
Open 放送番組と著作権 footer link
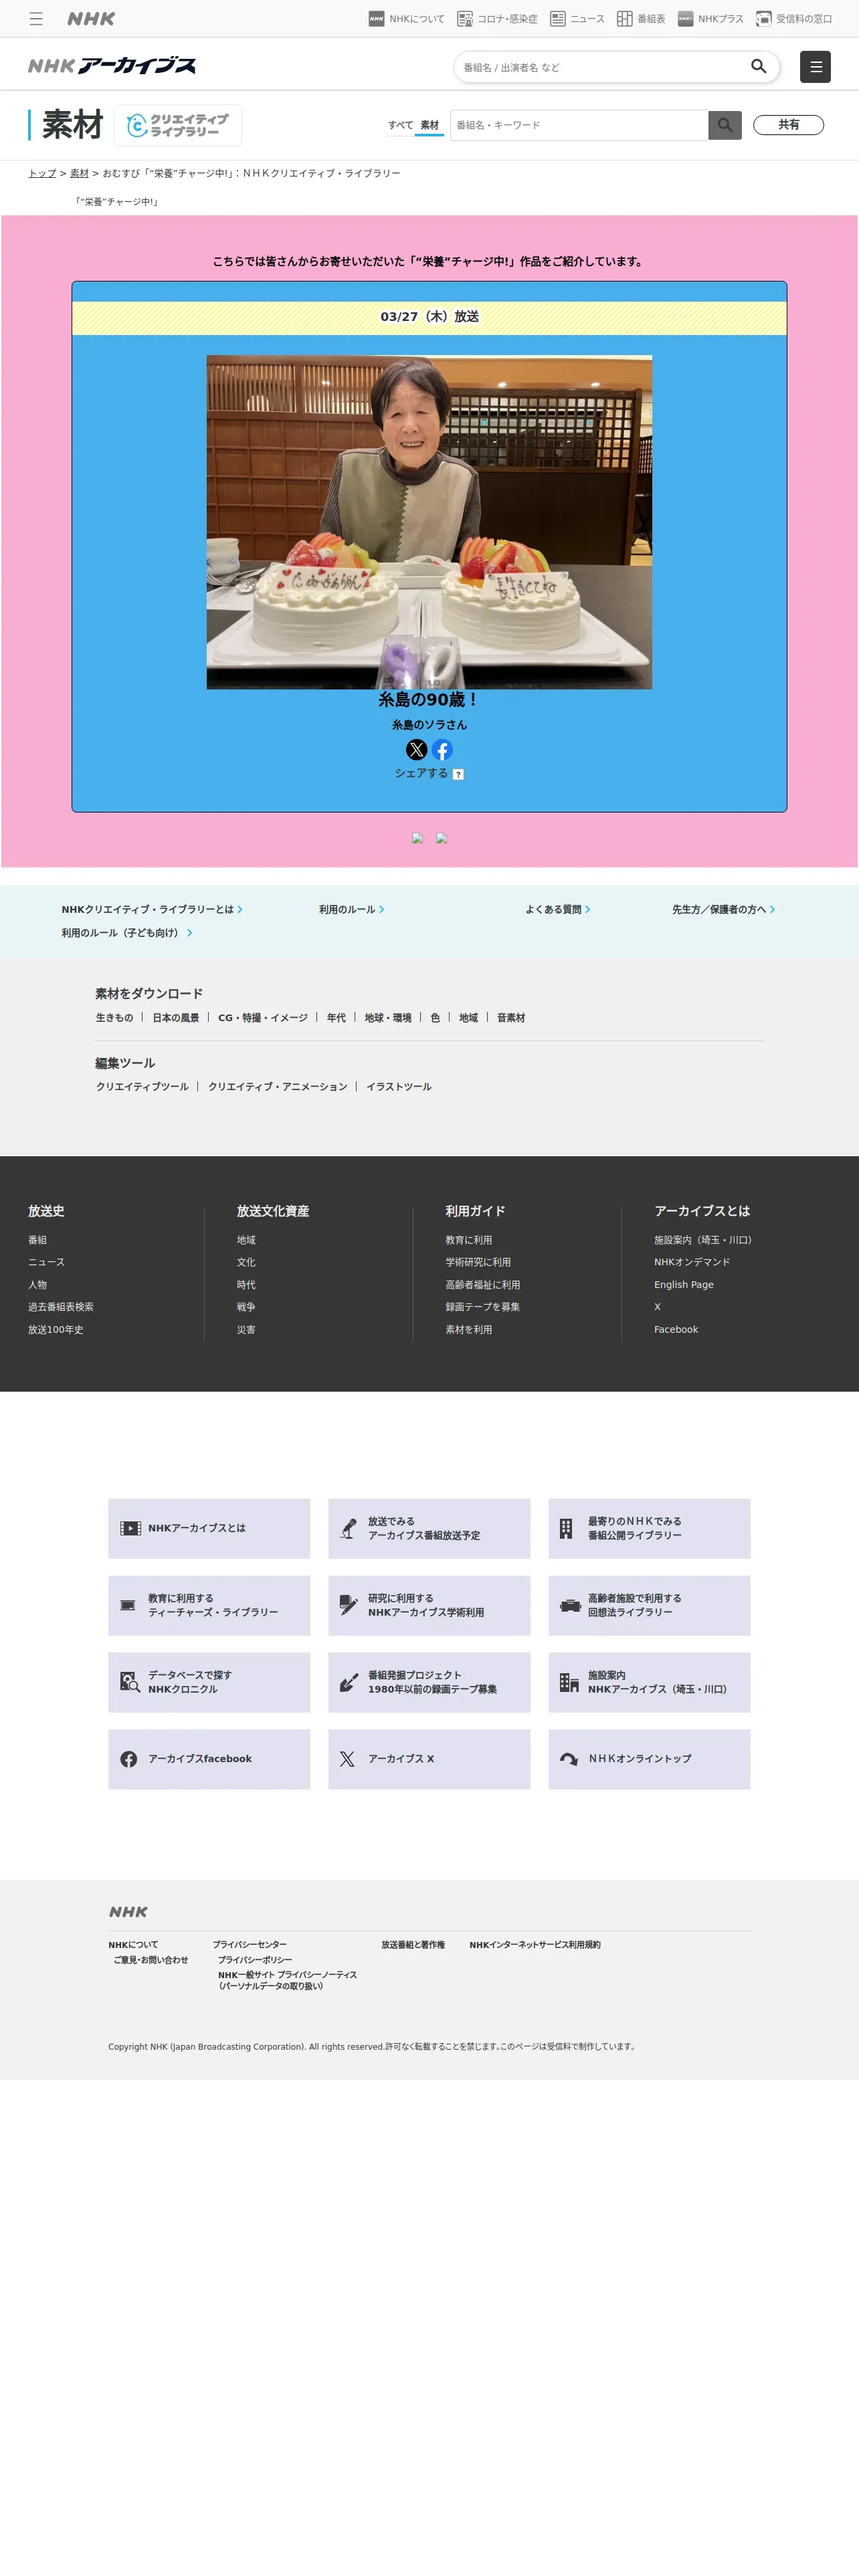413,1945
